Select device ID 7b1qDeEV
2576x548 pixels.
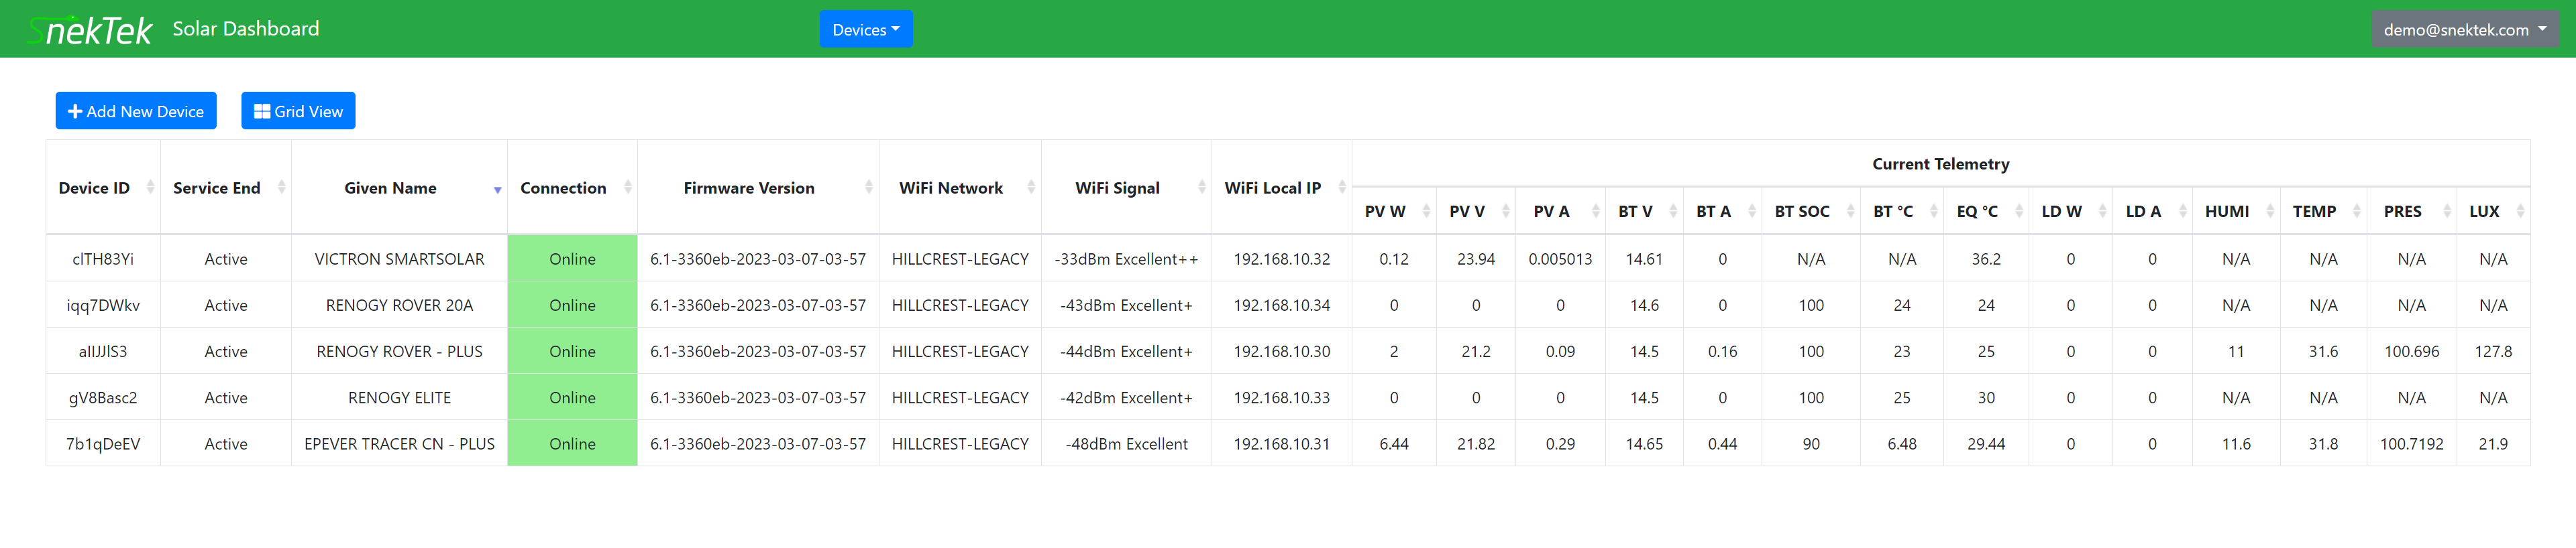(x=103, y=444)
